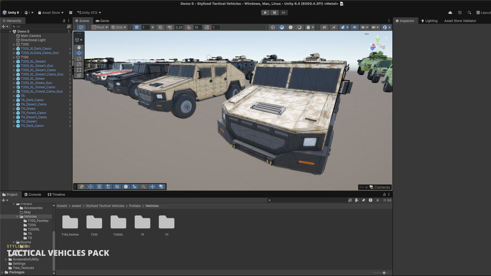This screenshot has height=276, width=491.
Task: Open the Pivot dropdown
Action: [x=100, y=27]
